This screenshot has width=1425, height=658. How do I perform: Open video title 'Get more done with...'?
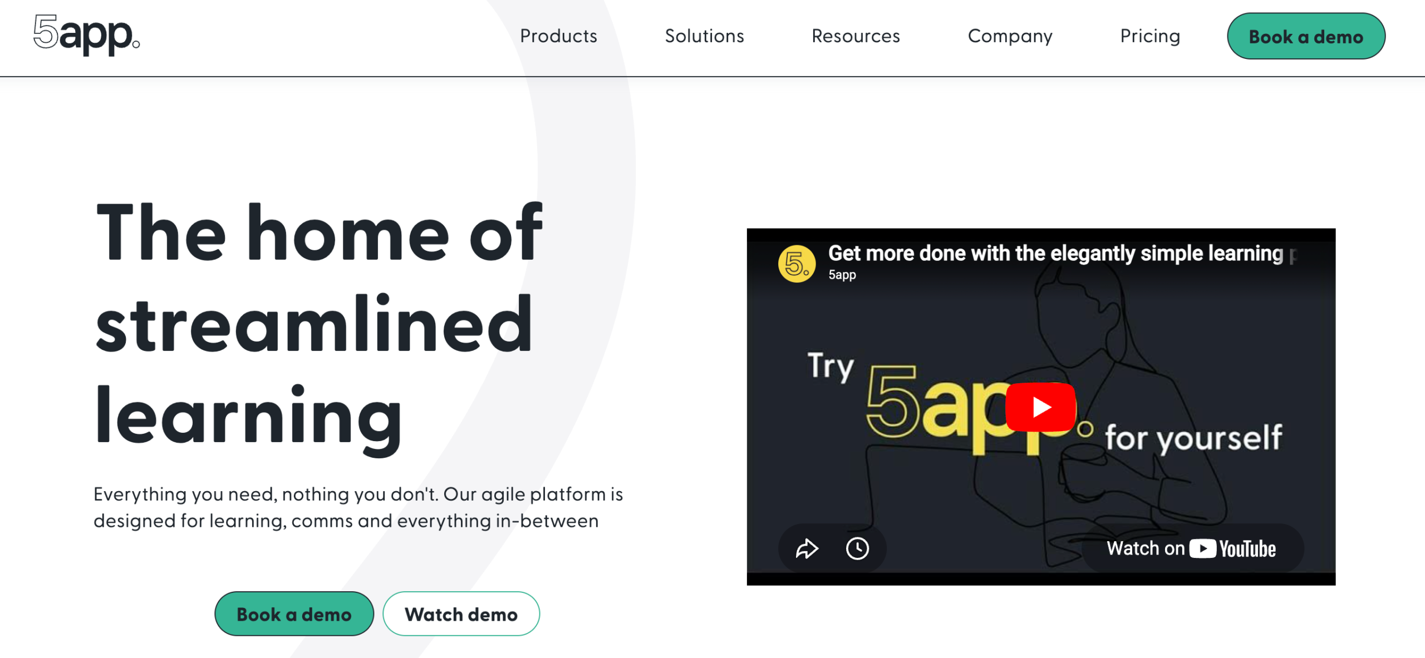[1062, 254]
